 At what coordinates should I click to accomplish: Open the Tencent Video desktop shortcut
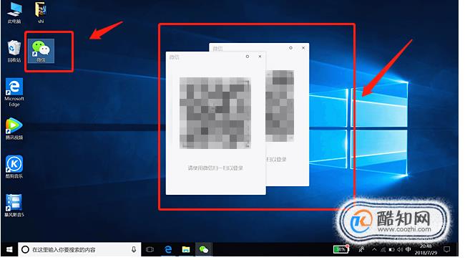pyautogui.click(x=14, y=129)
